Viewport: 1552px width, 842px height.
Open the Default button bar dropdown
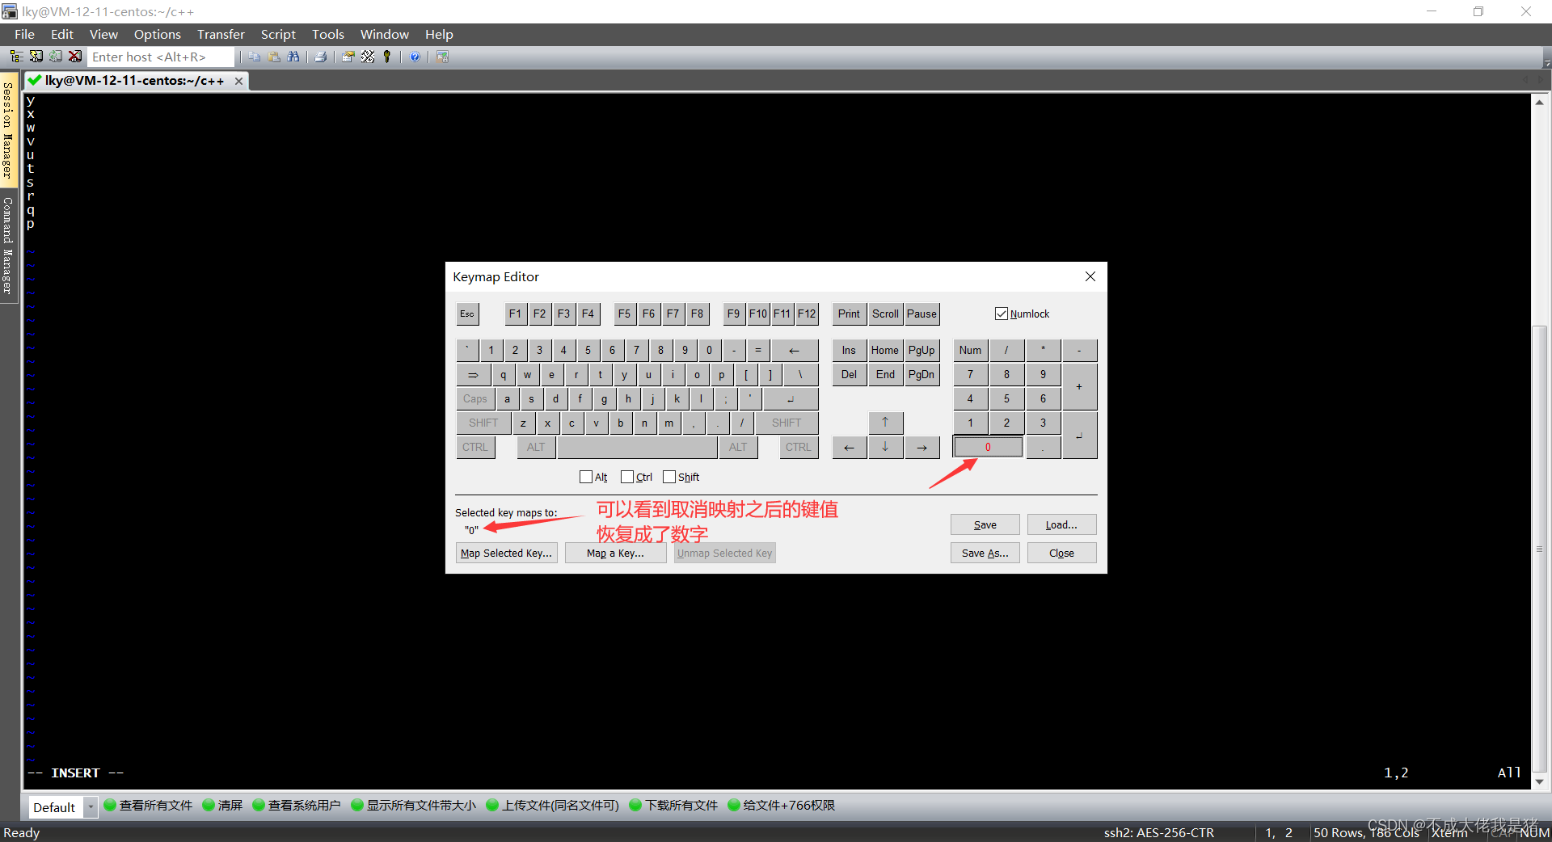point(91,806)
